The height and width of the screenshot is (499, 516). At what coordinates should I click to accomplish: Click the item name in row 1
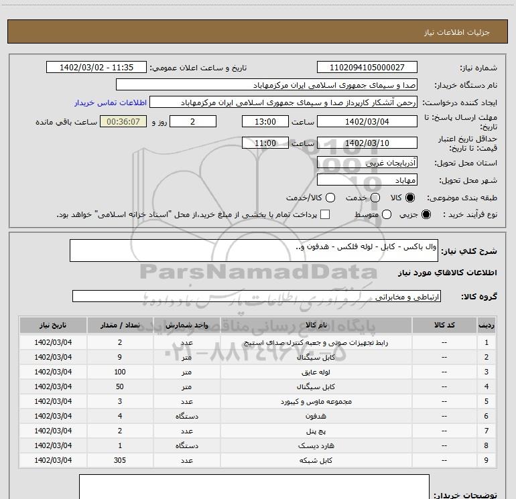pyautogui.click(x=316, y=343)
